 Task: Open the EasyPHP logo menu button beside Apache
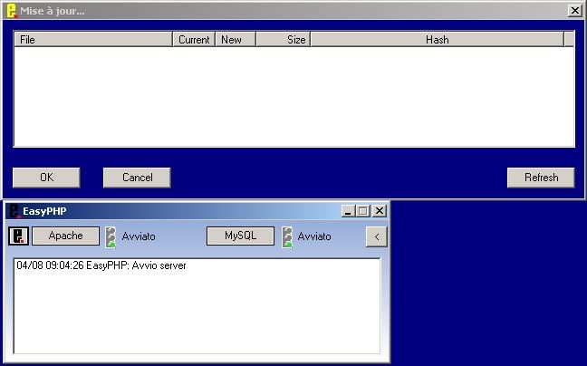[x=18, y=236]
